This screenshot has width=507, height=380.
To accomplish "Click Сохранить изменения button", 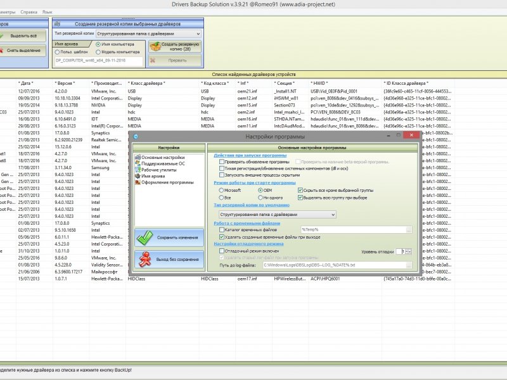I will click(169, 237).
